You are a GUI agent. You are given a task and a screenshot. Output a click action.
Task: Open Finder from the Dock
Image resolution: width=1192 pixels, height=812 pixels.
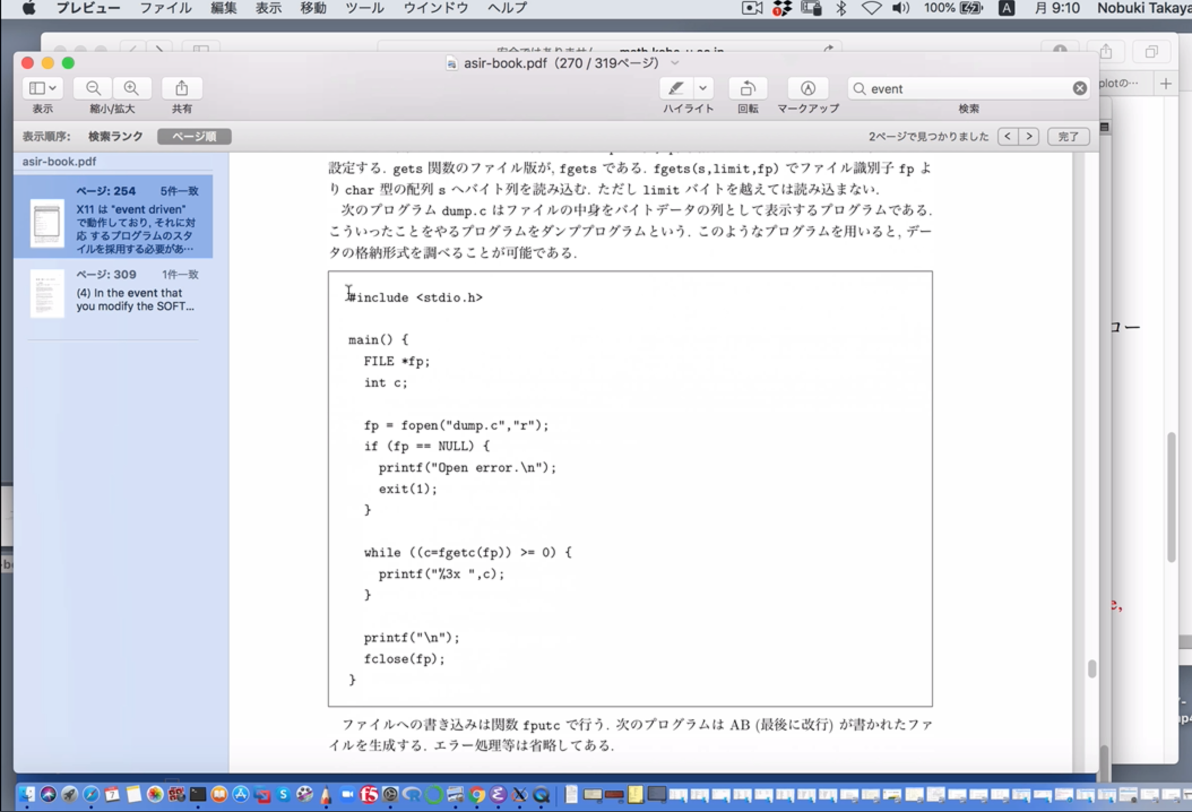pyautogui.click(x=27, y=794)
